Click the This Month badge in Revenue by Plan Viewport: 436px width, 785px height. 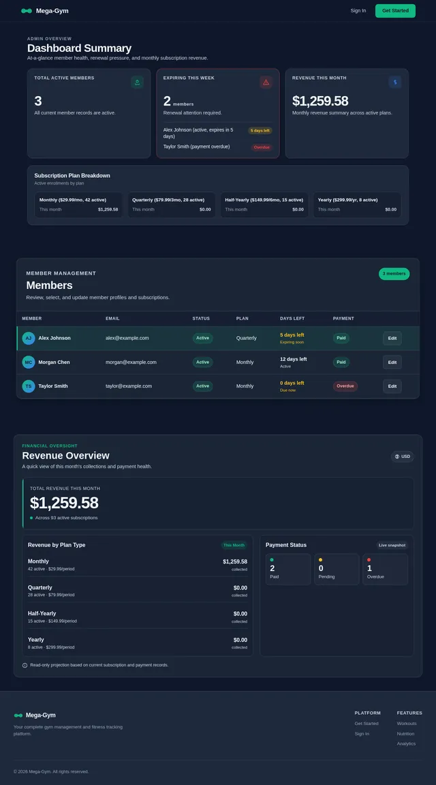tap(234, 545)
